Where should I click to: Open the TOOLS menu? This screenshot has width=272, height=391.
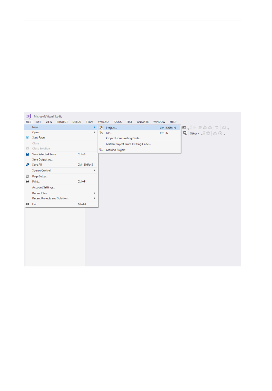pos(118,122)
